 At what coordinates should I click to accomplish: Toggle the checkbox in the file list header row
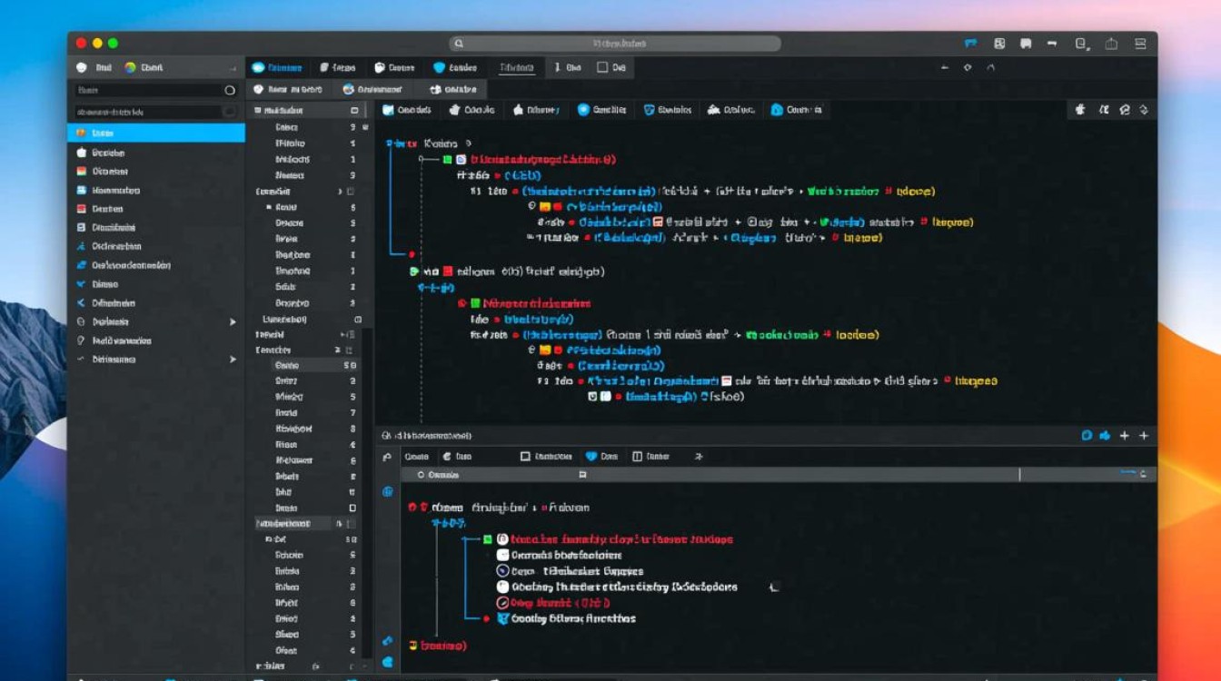[354, 110]
